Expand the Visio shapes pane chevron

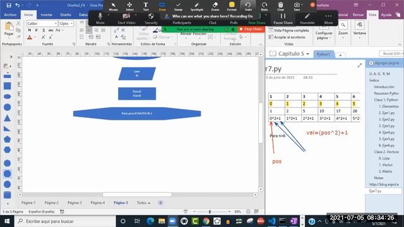pos(11,57)
